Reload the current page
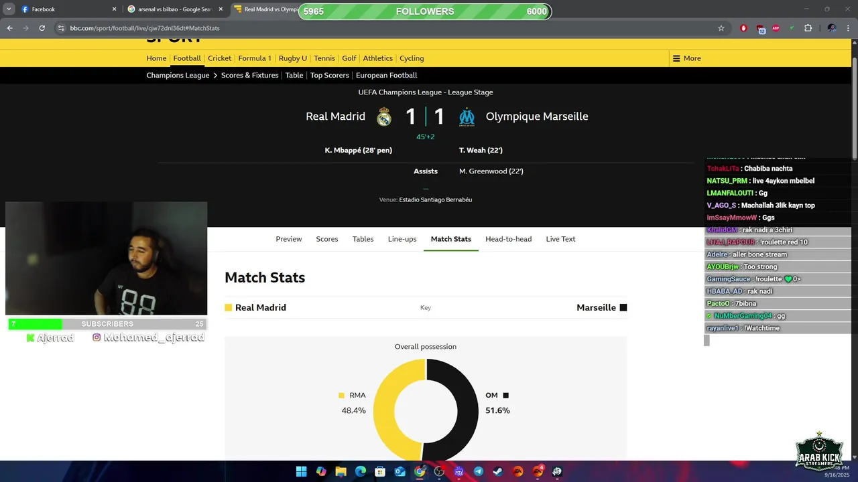This screenshot has width=858, height=482. click(x=42, y=28)
